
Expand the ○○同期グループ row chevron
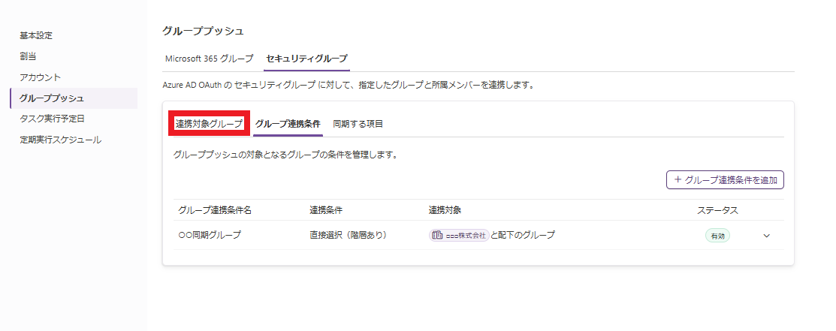tap(766, 236)
